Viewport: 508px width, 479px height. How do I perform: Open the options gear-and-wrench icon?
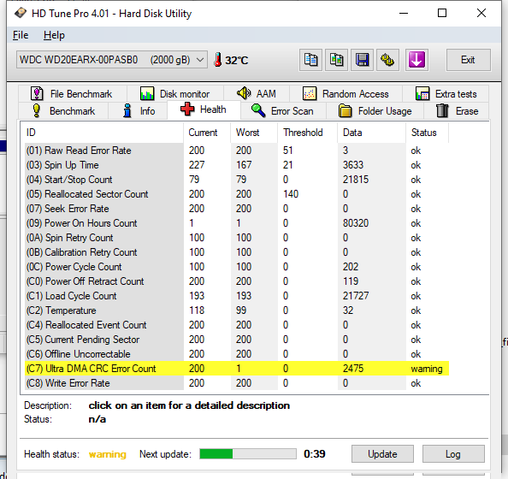coord(387,60)
